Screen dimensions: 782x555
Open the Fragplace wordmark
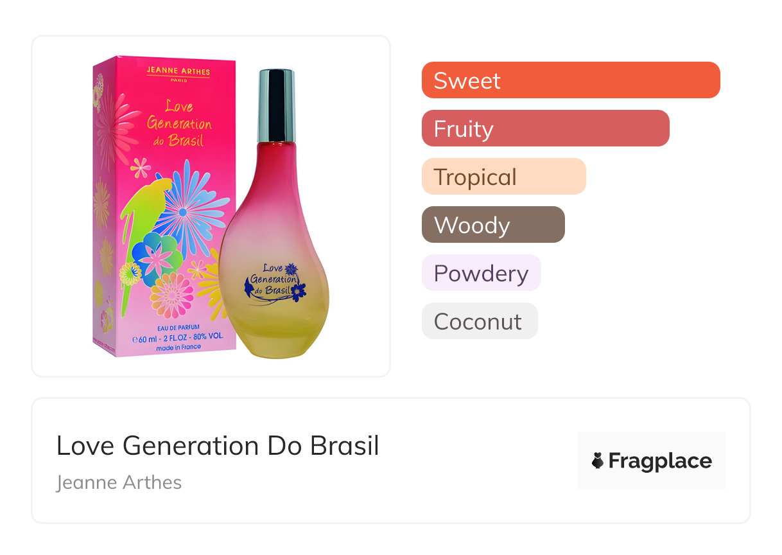660,461
